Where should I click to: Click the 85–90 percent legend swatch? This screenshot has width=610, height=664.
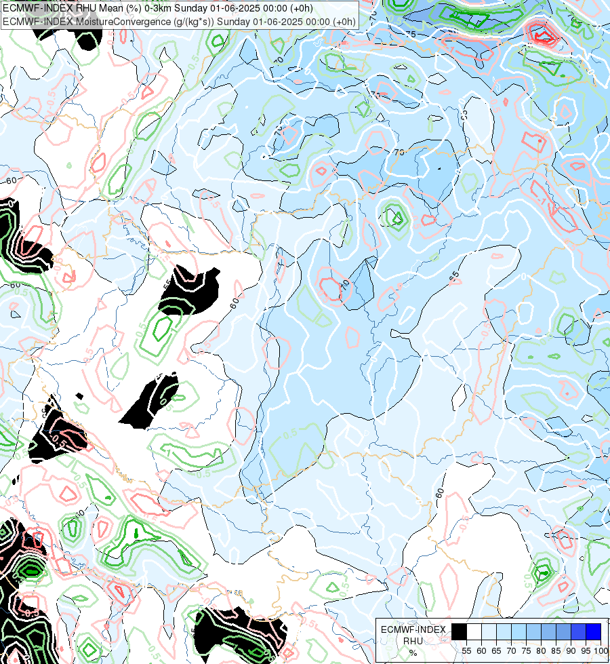pos(563,631)
